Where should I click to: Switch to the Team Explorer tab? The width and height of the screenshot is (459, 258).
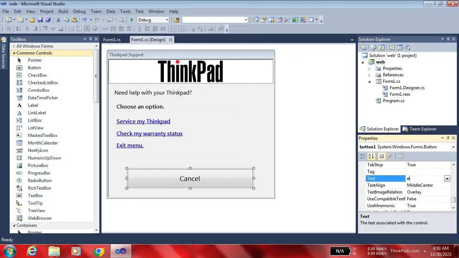(x=420, y=129)
